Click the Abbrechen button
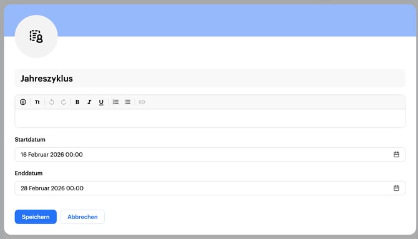 (x=82, y=217)
